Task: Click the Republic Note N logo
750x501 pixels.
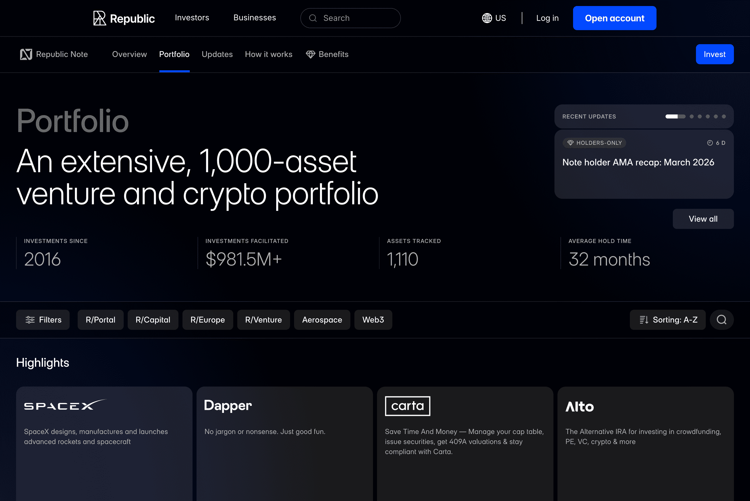Action: pos(26,54)
